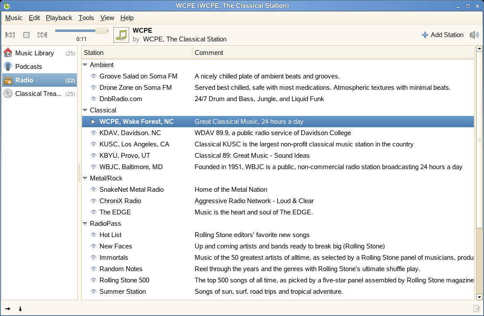
Task: Sort by the Comment column header
Action: point(333,53)
